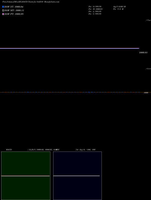The image size is (151, 200).
Task: Click the Lows marker label on right axis
Action: 148,68
